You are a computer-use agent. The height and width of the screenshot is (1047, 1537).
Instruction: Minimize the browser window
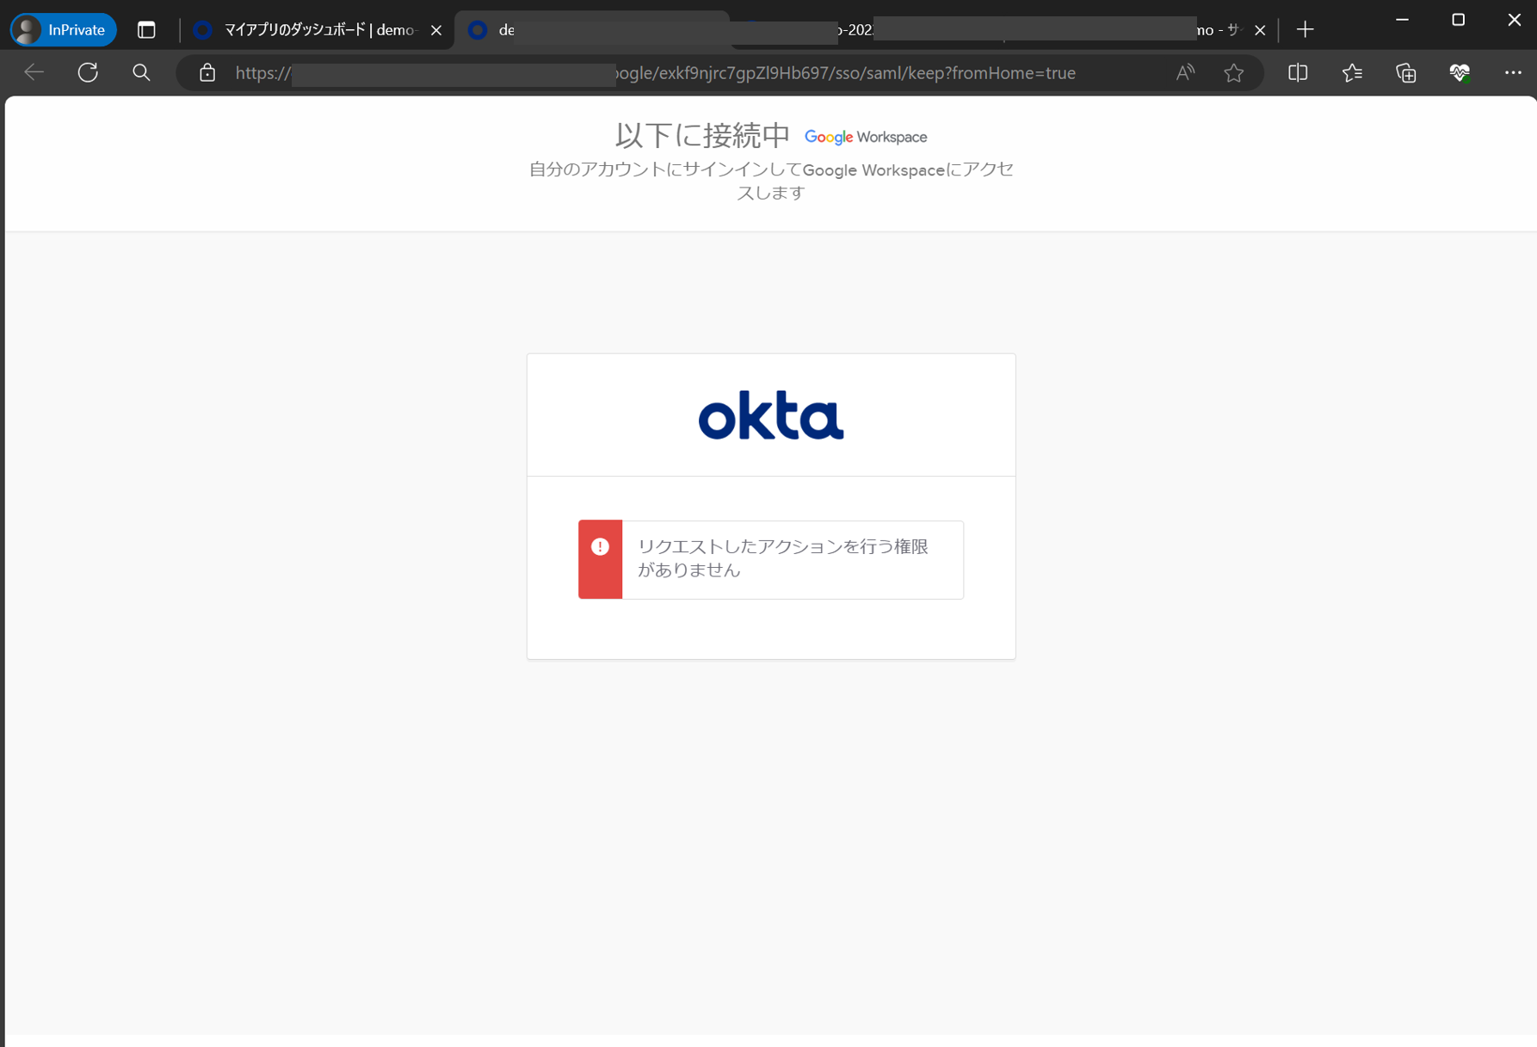[1402, 20]
